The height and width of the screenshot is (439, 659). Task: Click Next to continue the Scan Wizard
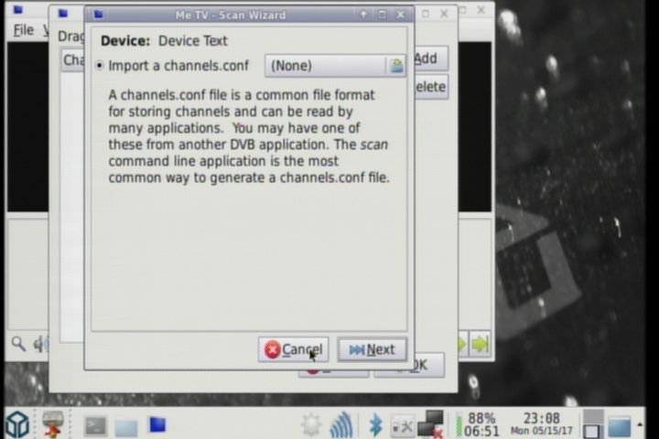pyautogui.click(x=372, y=349)
